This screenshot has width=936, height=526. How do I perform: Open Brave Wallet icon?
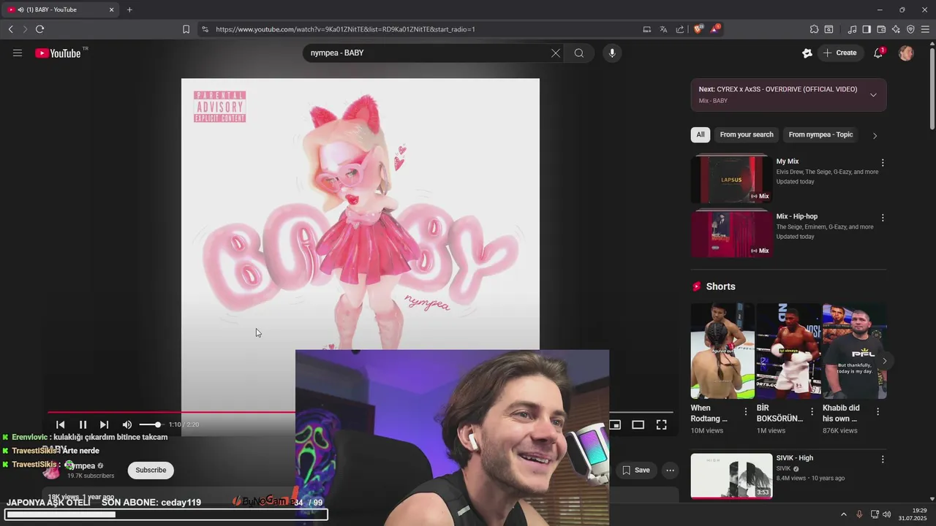tap(881, 29)
